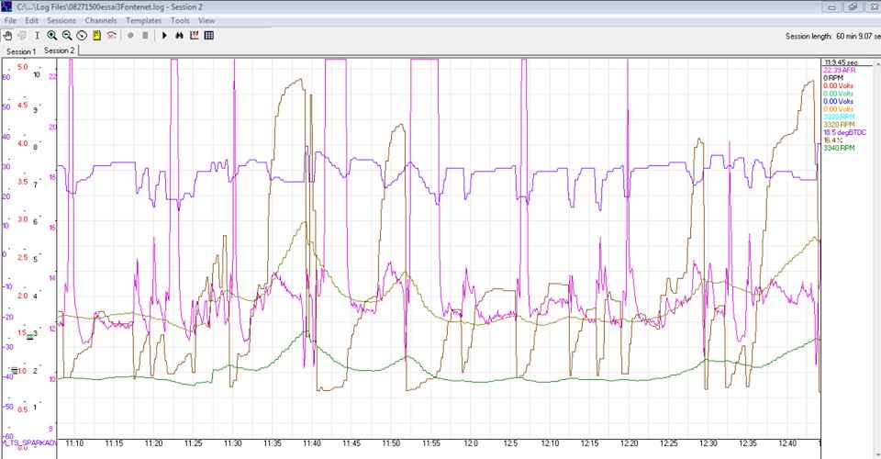The width and height of the screenshot is (881, 459).
Task: Open the View menu
Action: [x=206, y=20]
